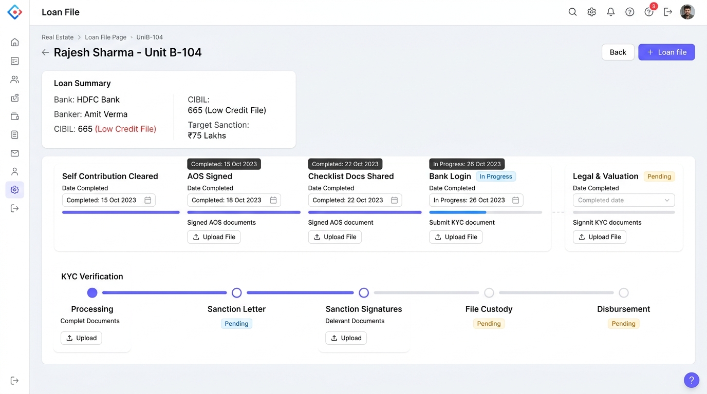The width and height of the screenshot is (707, 394).
Task: Select the Disbursement step circle
Action: [624, 293]
